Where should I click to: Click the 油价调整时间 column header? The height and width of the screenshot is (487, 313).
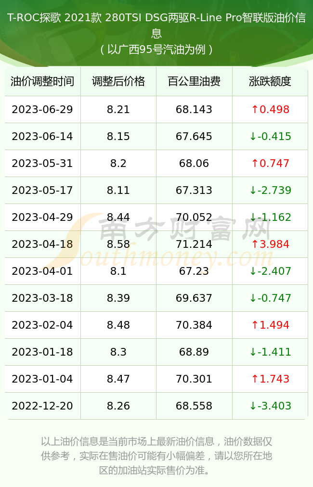point(42,81)
